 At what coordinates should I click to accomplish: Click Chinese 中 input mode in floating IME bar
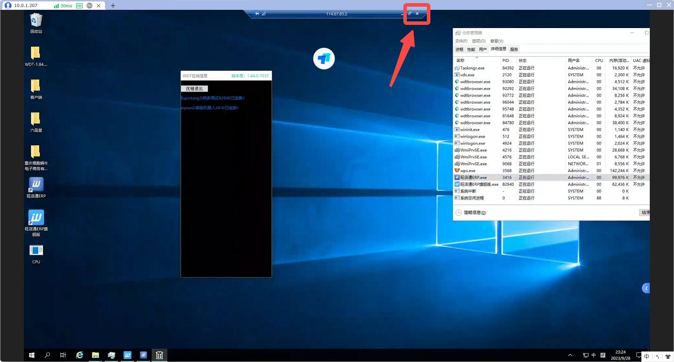[x=647, y=356]
